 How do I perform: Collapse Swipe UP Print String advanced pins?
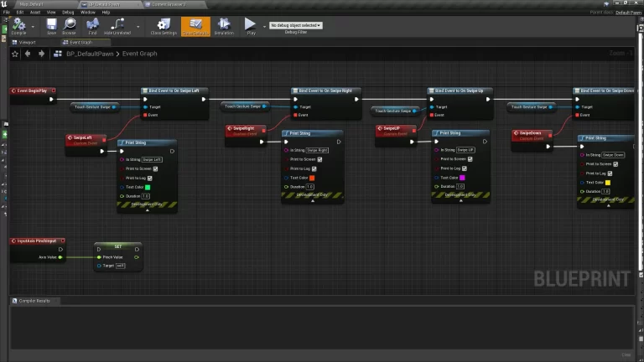(x=461, y=200)
